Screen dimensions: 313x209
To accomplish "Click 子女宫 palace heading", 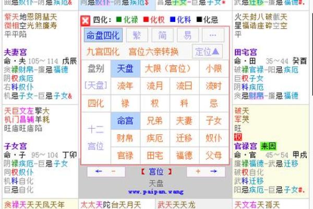I will pyautogui.click(x=15, y=146).
